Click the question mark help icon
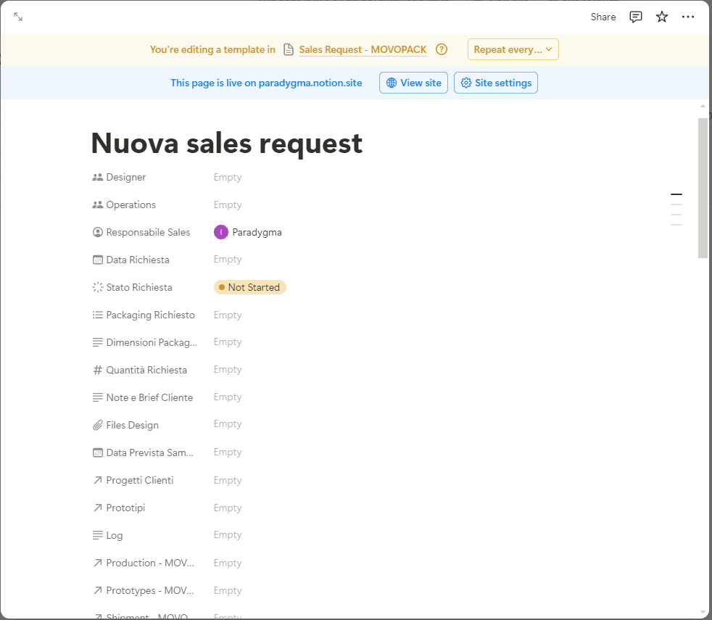This screenshot has width=712, height=620. point(442,49)
